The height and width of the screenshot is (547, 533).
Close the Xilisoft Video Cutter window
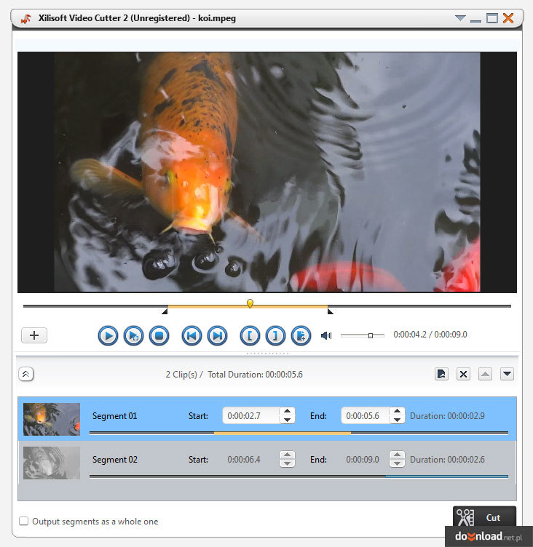click(508, 18)
